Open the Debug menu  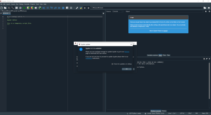[21, 4]
